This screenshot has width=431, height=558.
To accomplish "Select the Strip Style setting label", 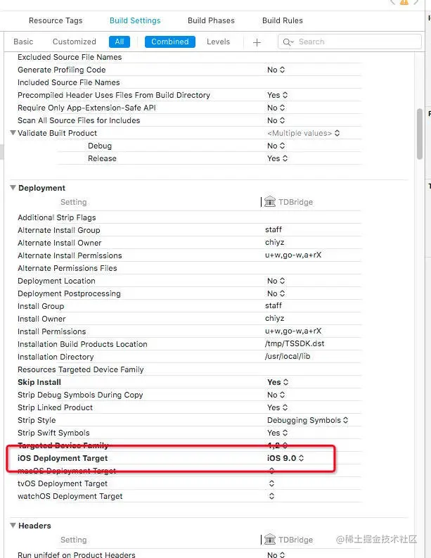I will pyautogui.click(x=37, y=420).
